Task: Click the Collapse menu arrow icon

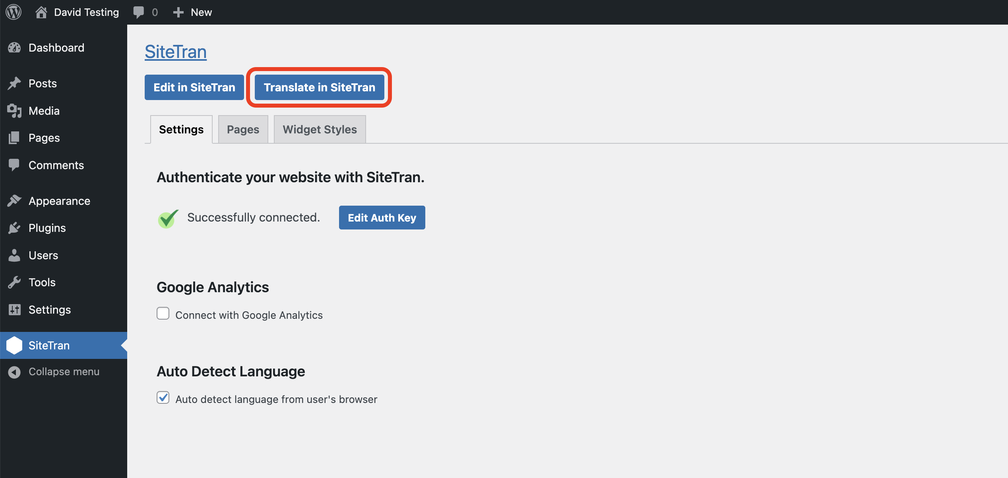Action: tap(14, 372)
